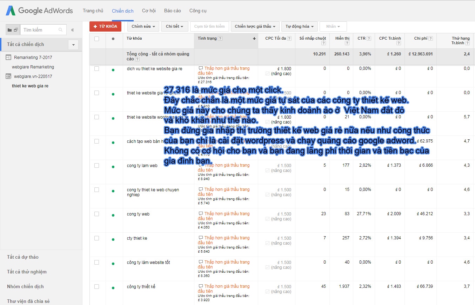
Task: Open the Tự động hóa dropdown
Action: click(300, 26)
